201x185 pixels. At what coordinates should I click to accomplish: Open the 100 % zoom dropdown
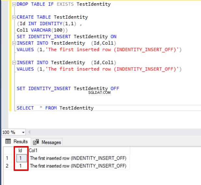(23, 132)
